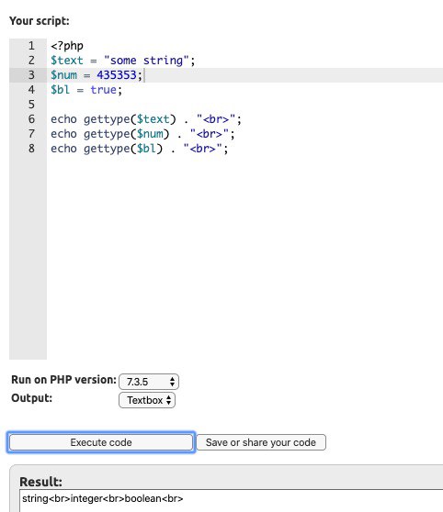Click the echo gettype($bl) line
443x512 pixels.
pos(140,149)
